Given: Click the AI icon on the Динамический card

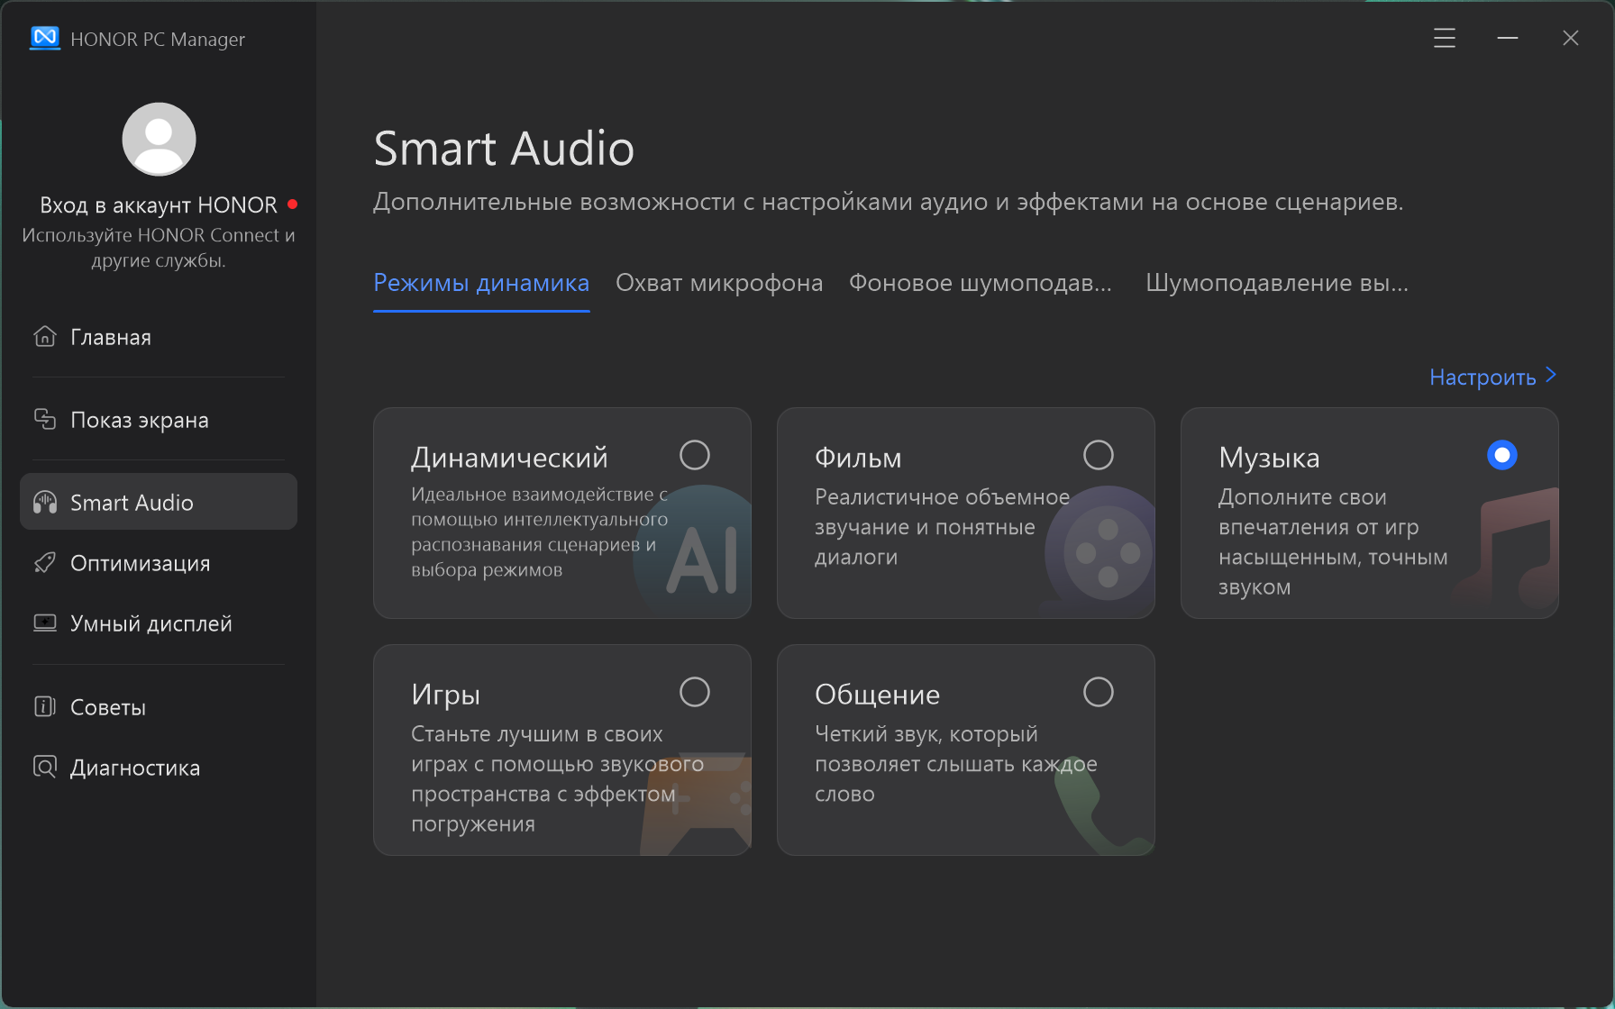Looking at the screenshot, I should tap(692, 551).
